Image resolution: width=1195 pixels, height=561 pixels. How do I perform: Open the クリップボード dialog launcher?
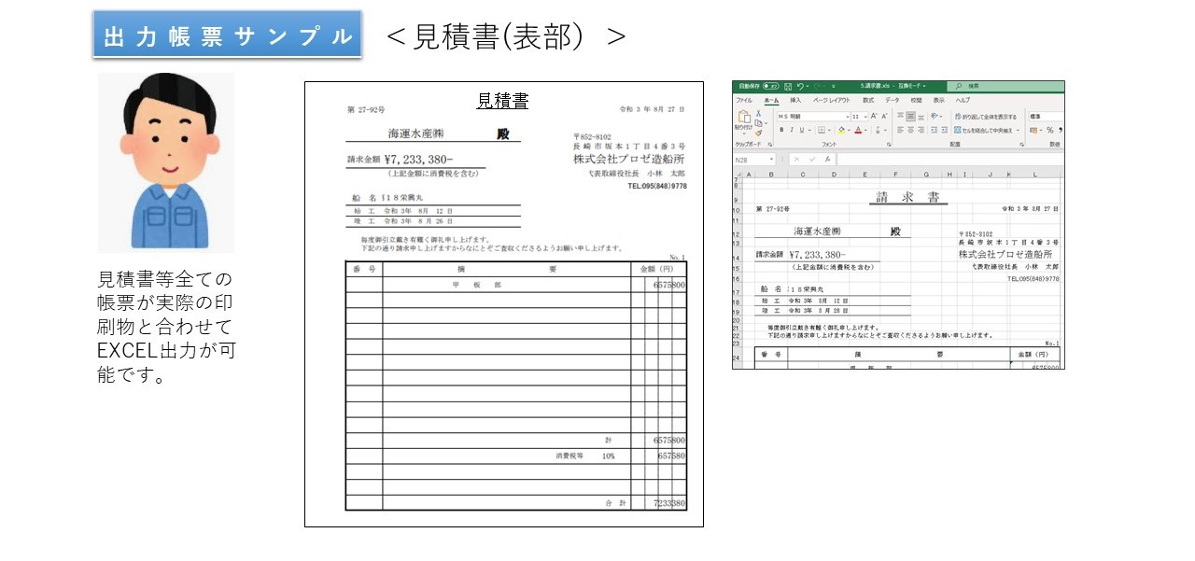[770, 145]
